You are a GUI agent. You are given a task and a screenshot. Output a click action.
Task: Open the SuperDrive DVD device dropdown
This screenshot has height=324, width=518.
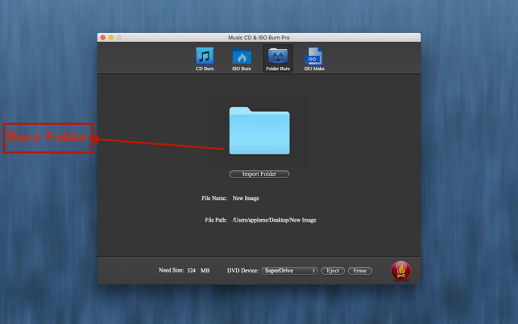[x=290, y=271]
